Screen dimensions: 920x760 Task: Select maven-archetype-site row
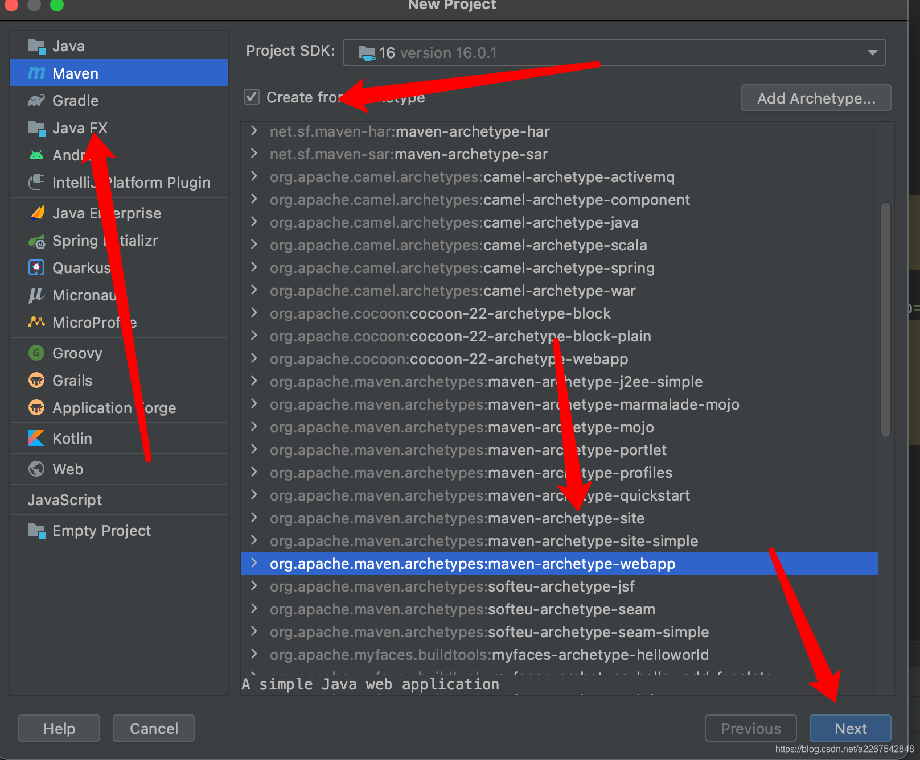coord(560,518)
